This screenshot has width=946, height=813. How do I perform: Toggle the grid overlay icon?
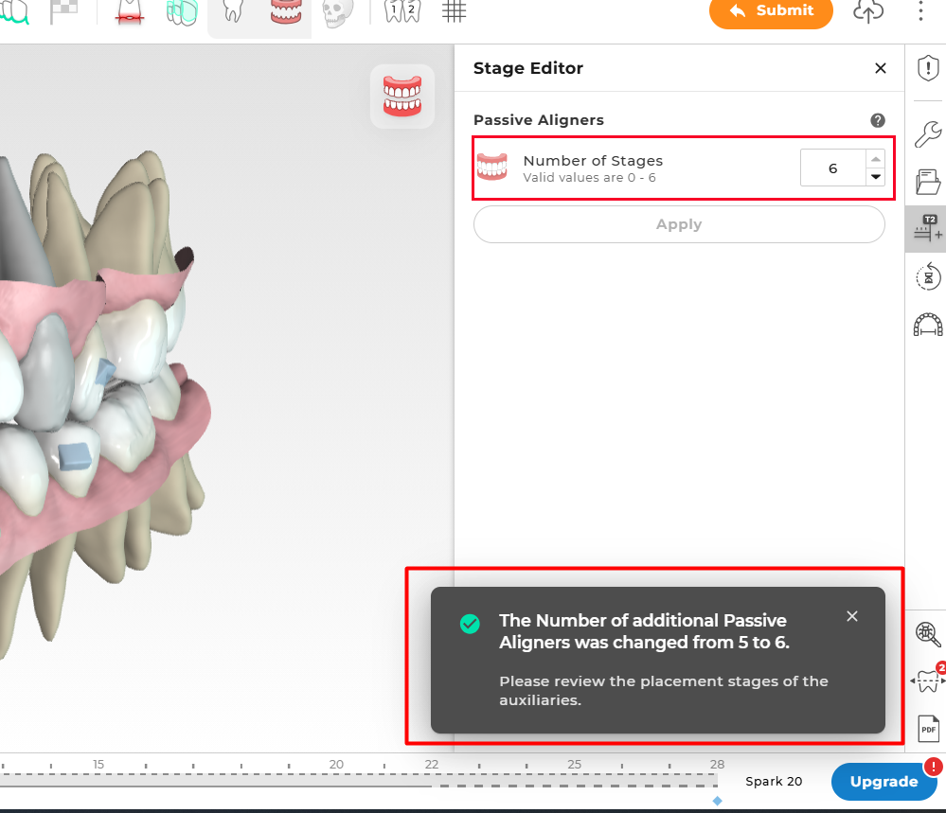click(454, 11)
